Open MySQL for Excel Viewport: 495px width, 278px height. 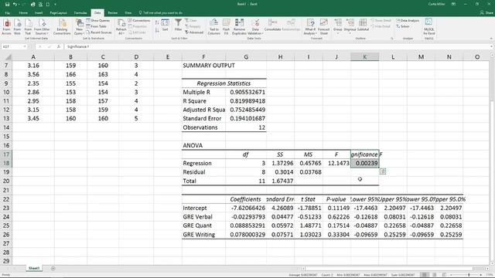point(429,27)
